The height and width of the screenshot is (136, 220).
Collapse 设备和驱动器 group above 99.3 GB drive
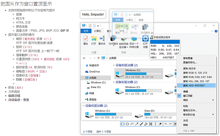pos(114,65)
